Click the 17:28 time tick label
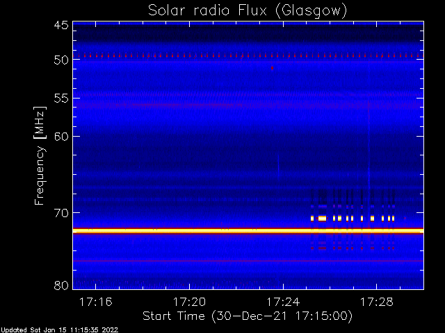The width and height of the screenshot is (445, 333). [x=377, y=302]
